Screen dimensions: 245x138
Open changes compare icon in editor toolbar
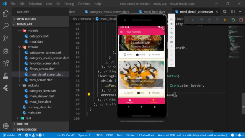tap(225, 12)
